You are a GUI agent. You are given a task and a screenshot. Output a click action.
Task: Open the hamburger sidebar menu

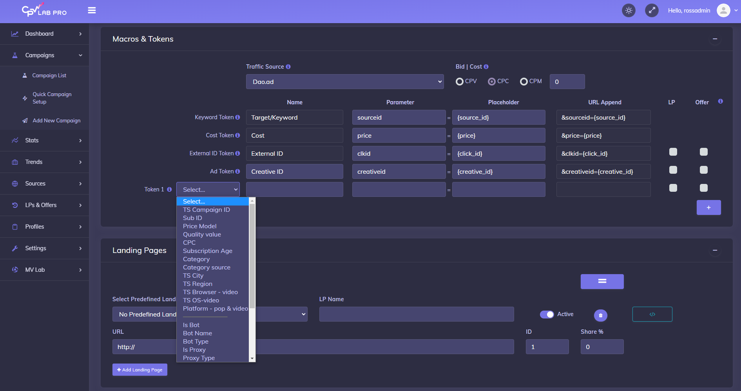[92, 11]
